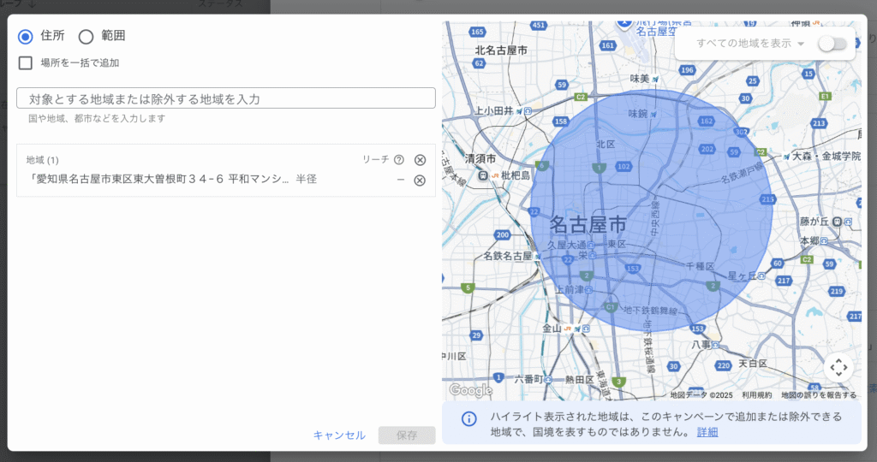This screenshot has width=877, height=462.
Task: Select the 住所 radio button
Action: click(x=26, y=36)
